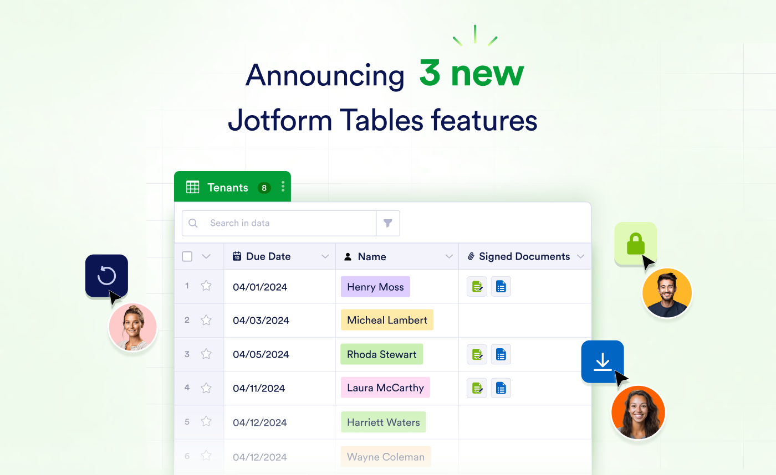Open Laura McCarthy's green signed document icon

tap(477, 388)
